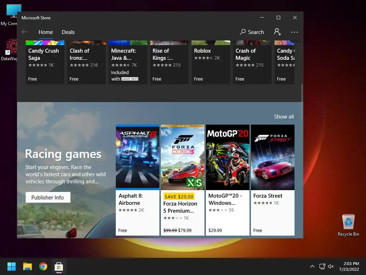Select the Rise of Kings game card
Screen dimensions: 366x275
pyautogui.click(x=169, y=62)
